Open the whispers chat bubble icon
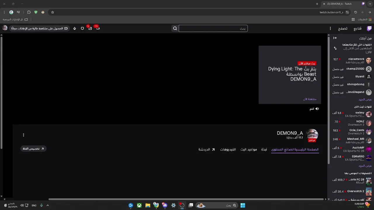This screenshot has width=374, height=210. [82, 28]
